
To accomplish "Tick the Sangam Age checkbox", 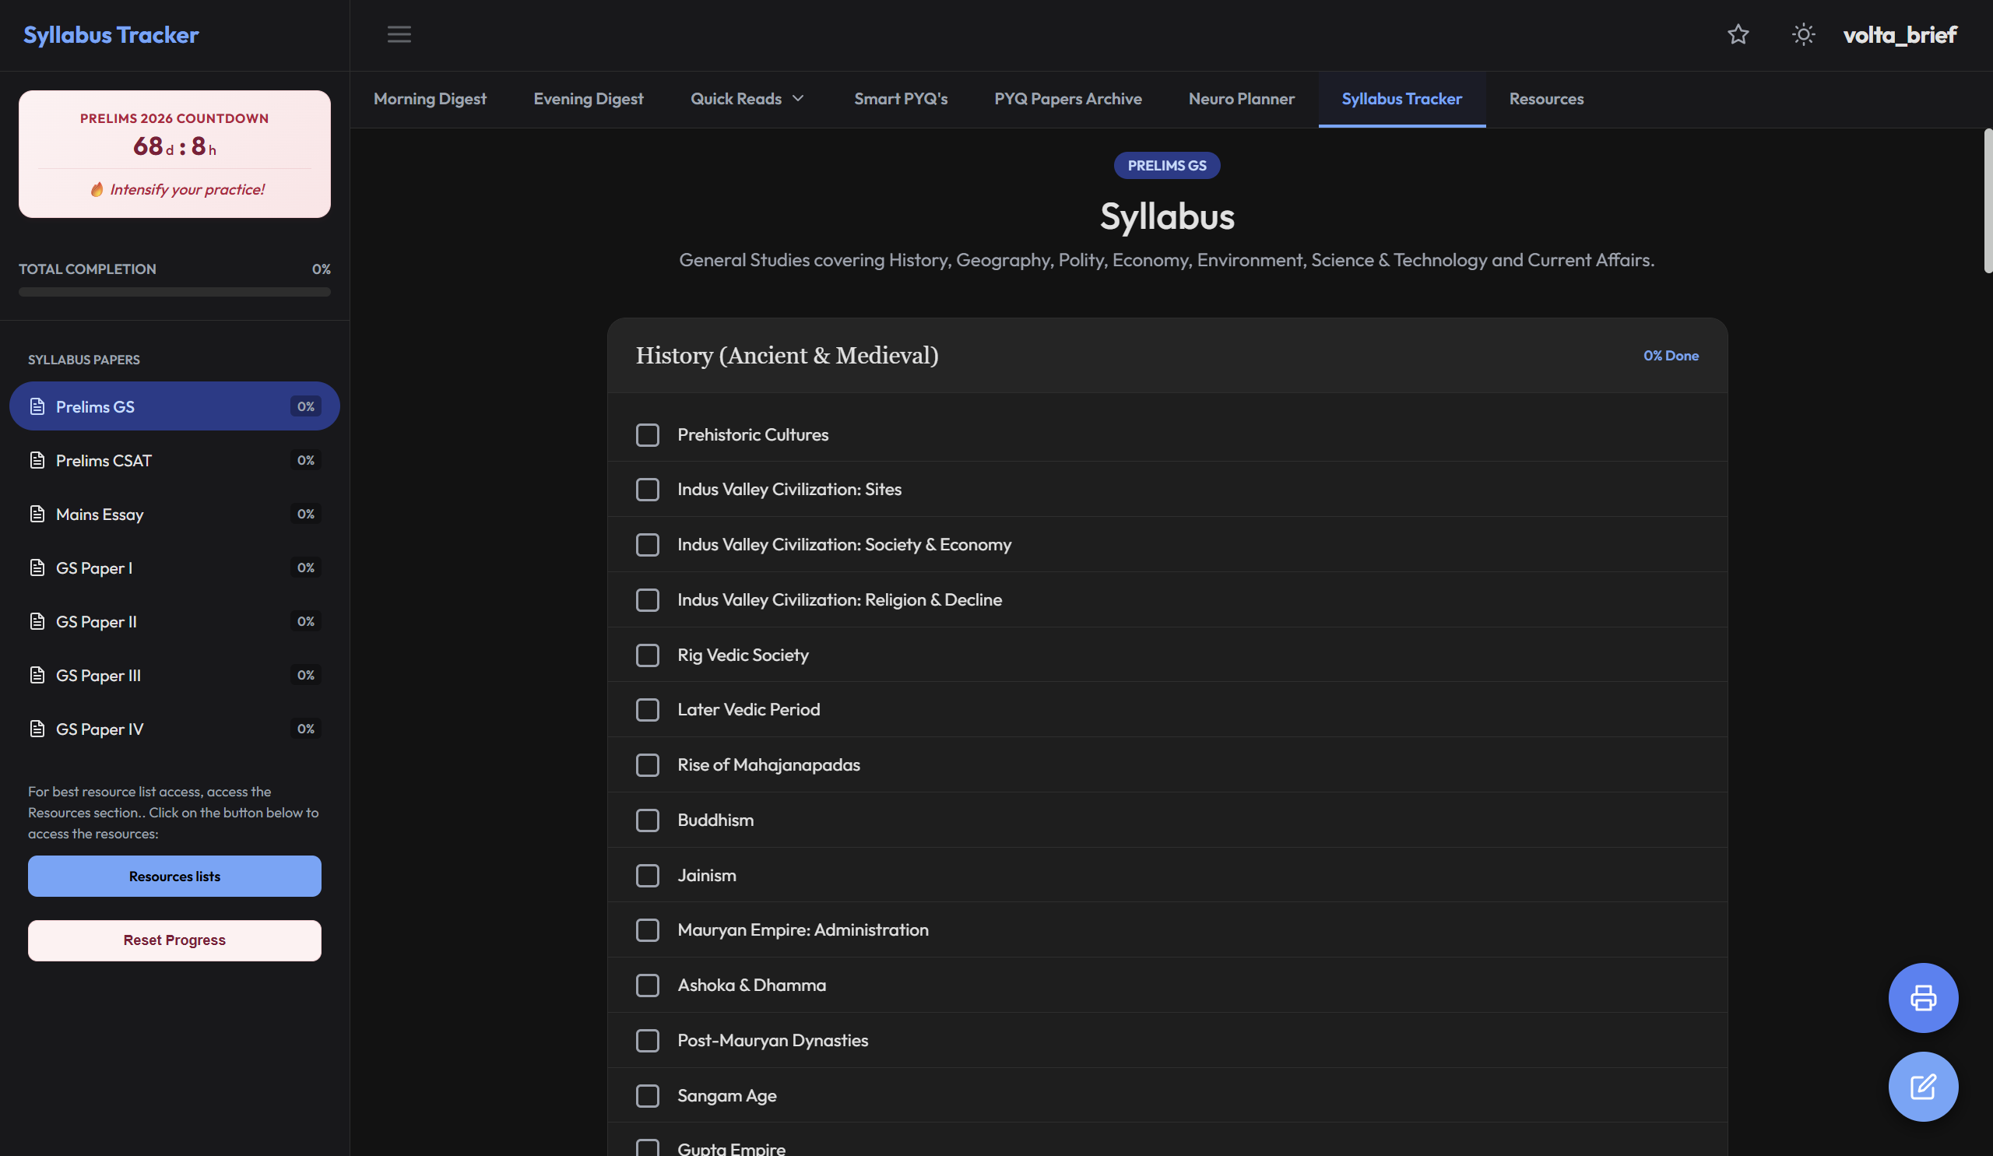I will (x=648, y=1096).
